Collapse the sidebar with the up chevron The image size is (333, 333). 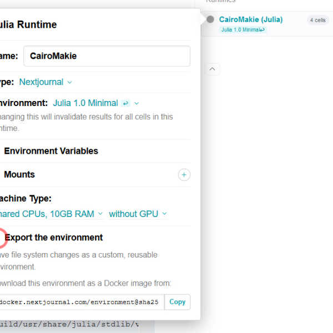213,69
